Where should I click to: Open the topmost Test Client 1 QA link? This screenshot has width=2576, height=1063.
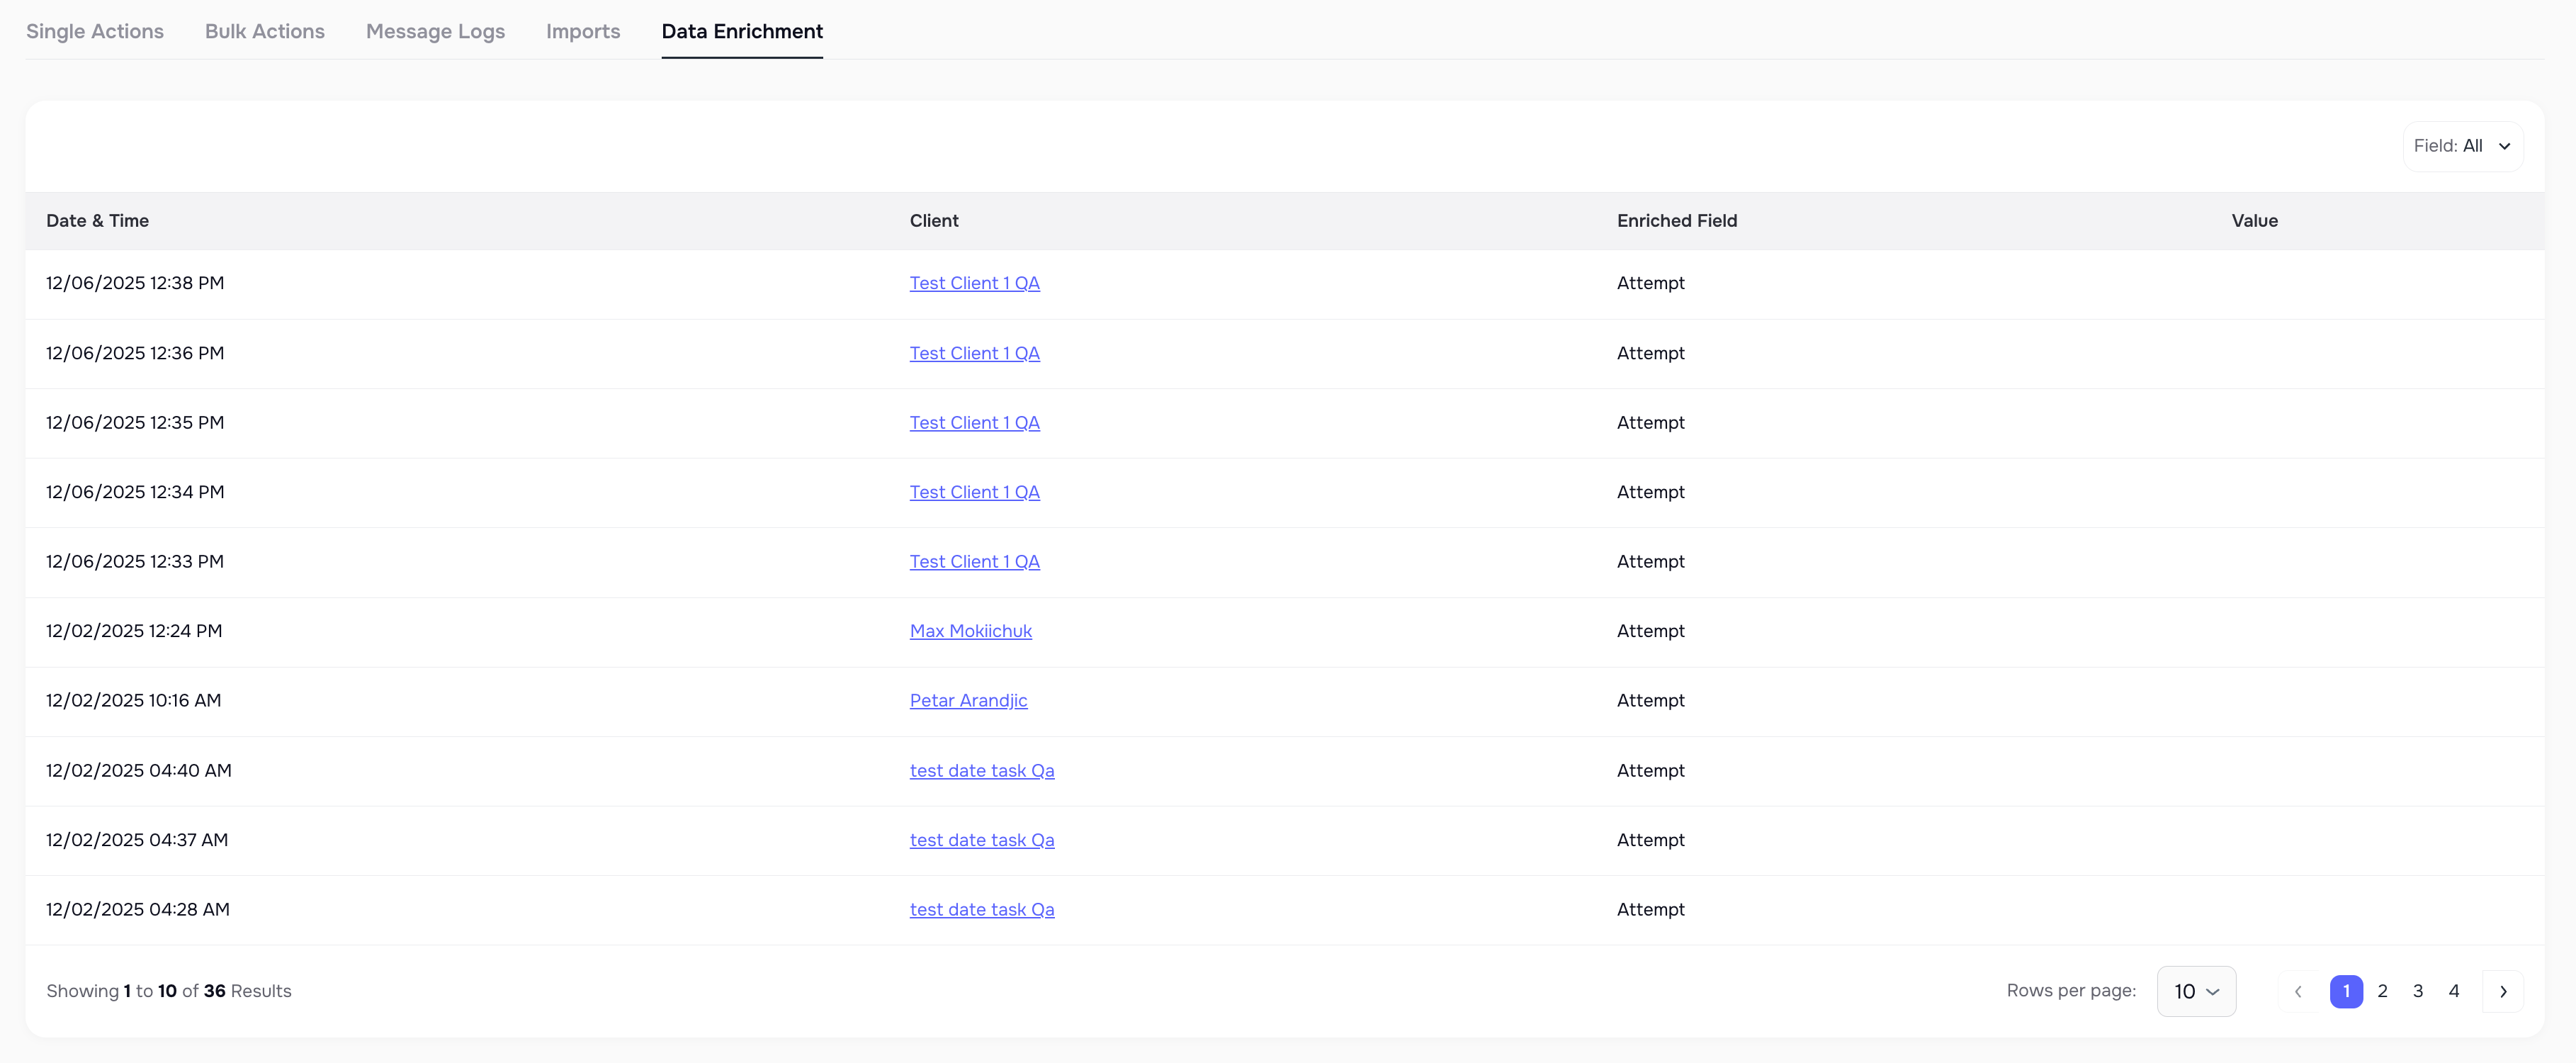(x=974, y=282)
